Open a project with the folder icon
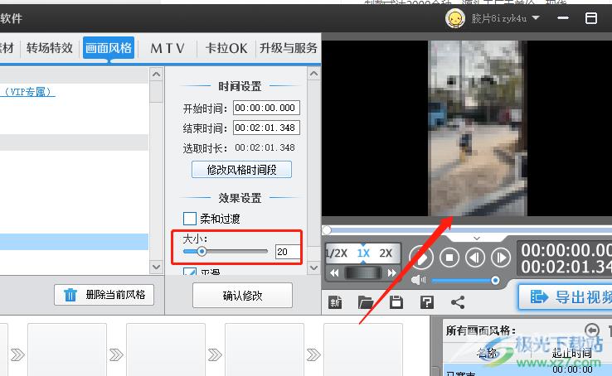Screen dimensions: 612x376 (366, 302)
